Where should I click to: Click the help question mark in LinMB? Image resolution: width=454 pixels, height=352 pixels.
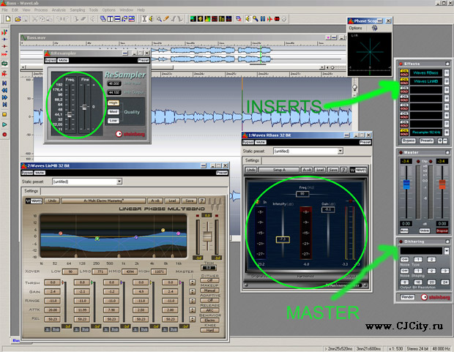click(202, 201)
